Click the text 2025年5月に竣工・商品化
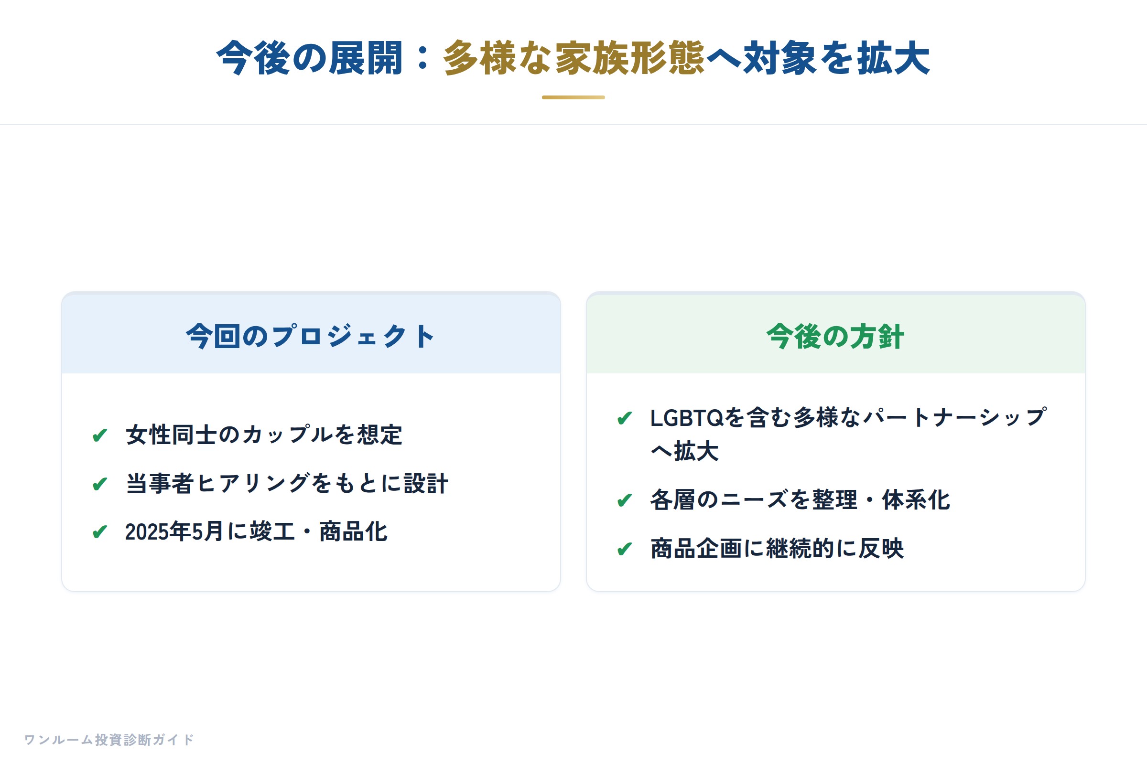The width and height of the screenshot is (1147, 764). (257, 531)
